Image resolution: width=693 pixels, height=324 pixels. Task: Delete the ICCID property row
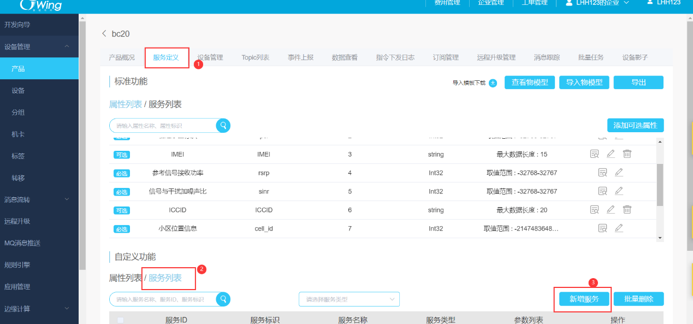[x=627, y=210]
